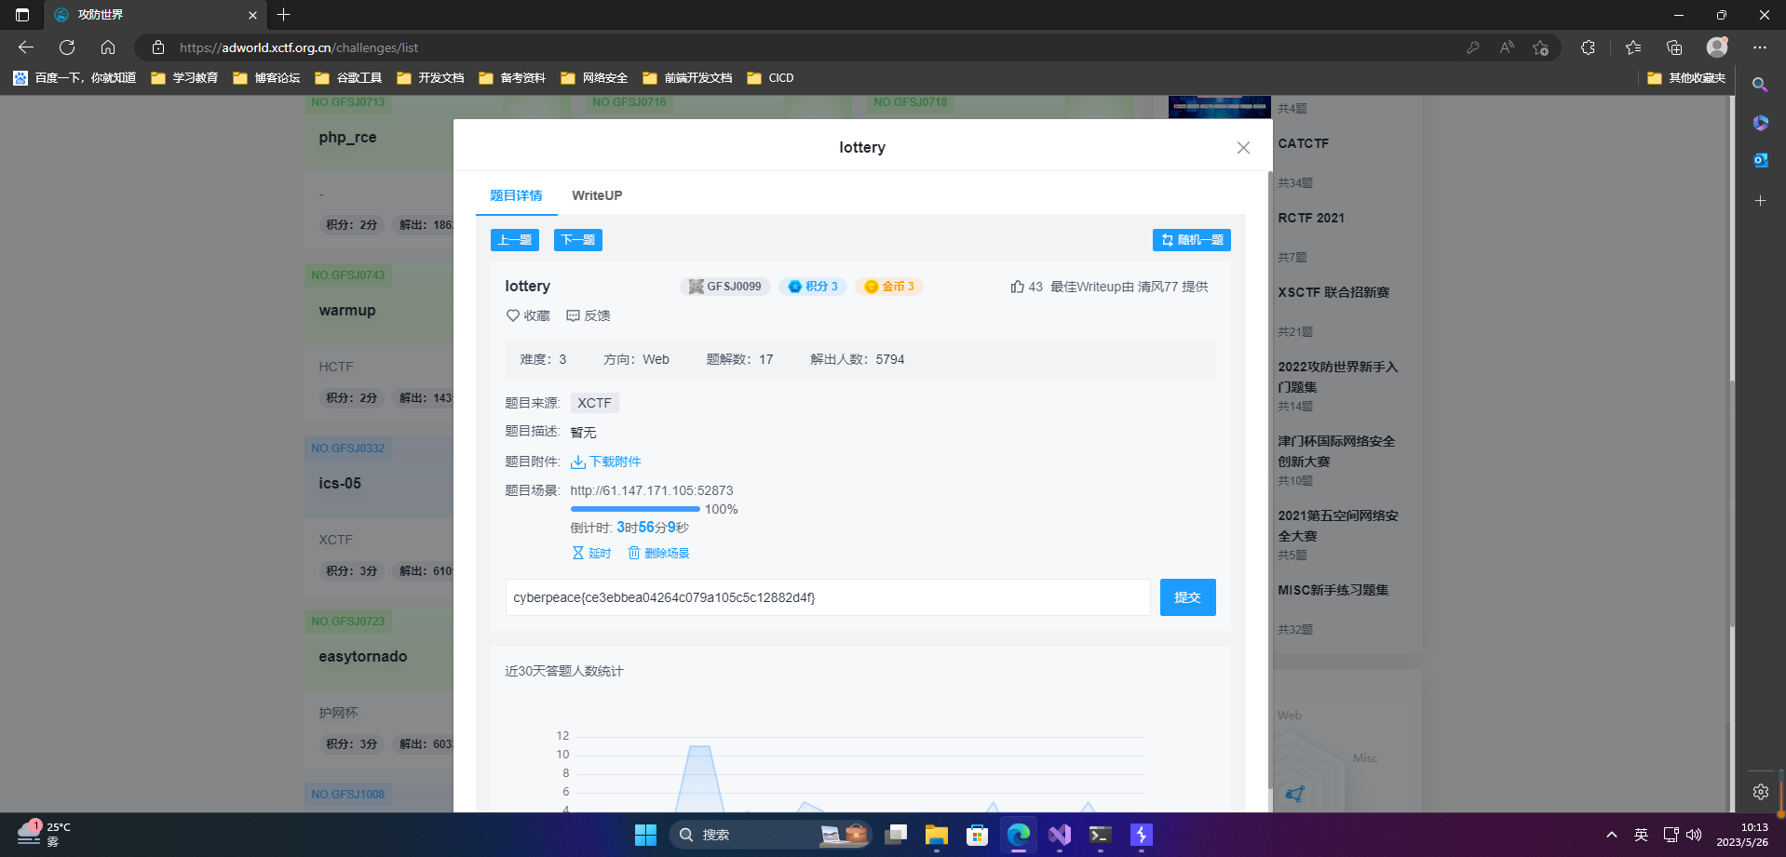This screenshot has height=857, width=1786.
Task: Open Windows Start menu
Action: pos(645,835)
